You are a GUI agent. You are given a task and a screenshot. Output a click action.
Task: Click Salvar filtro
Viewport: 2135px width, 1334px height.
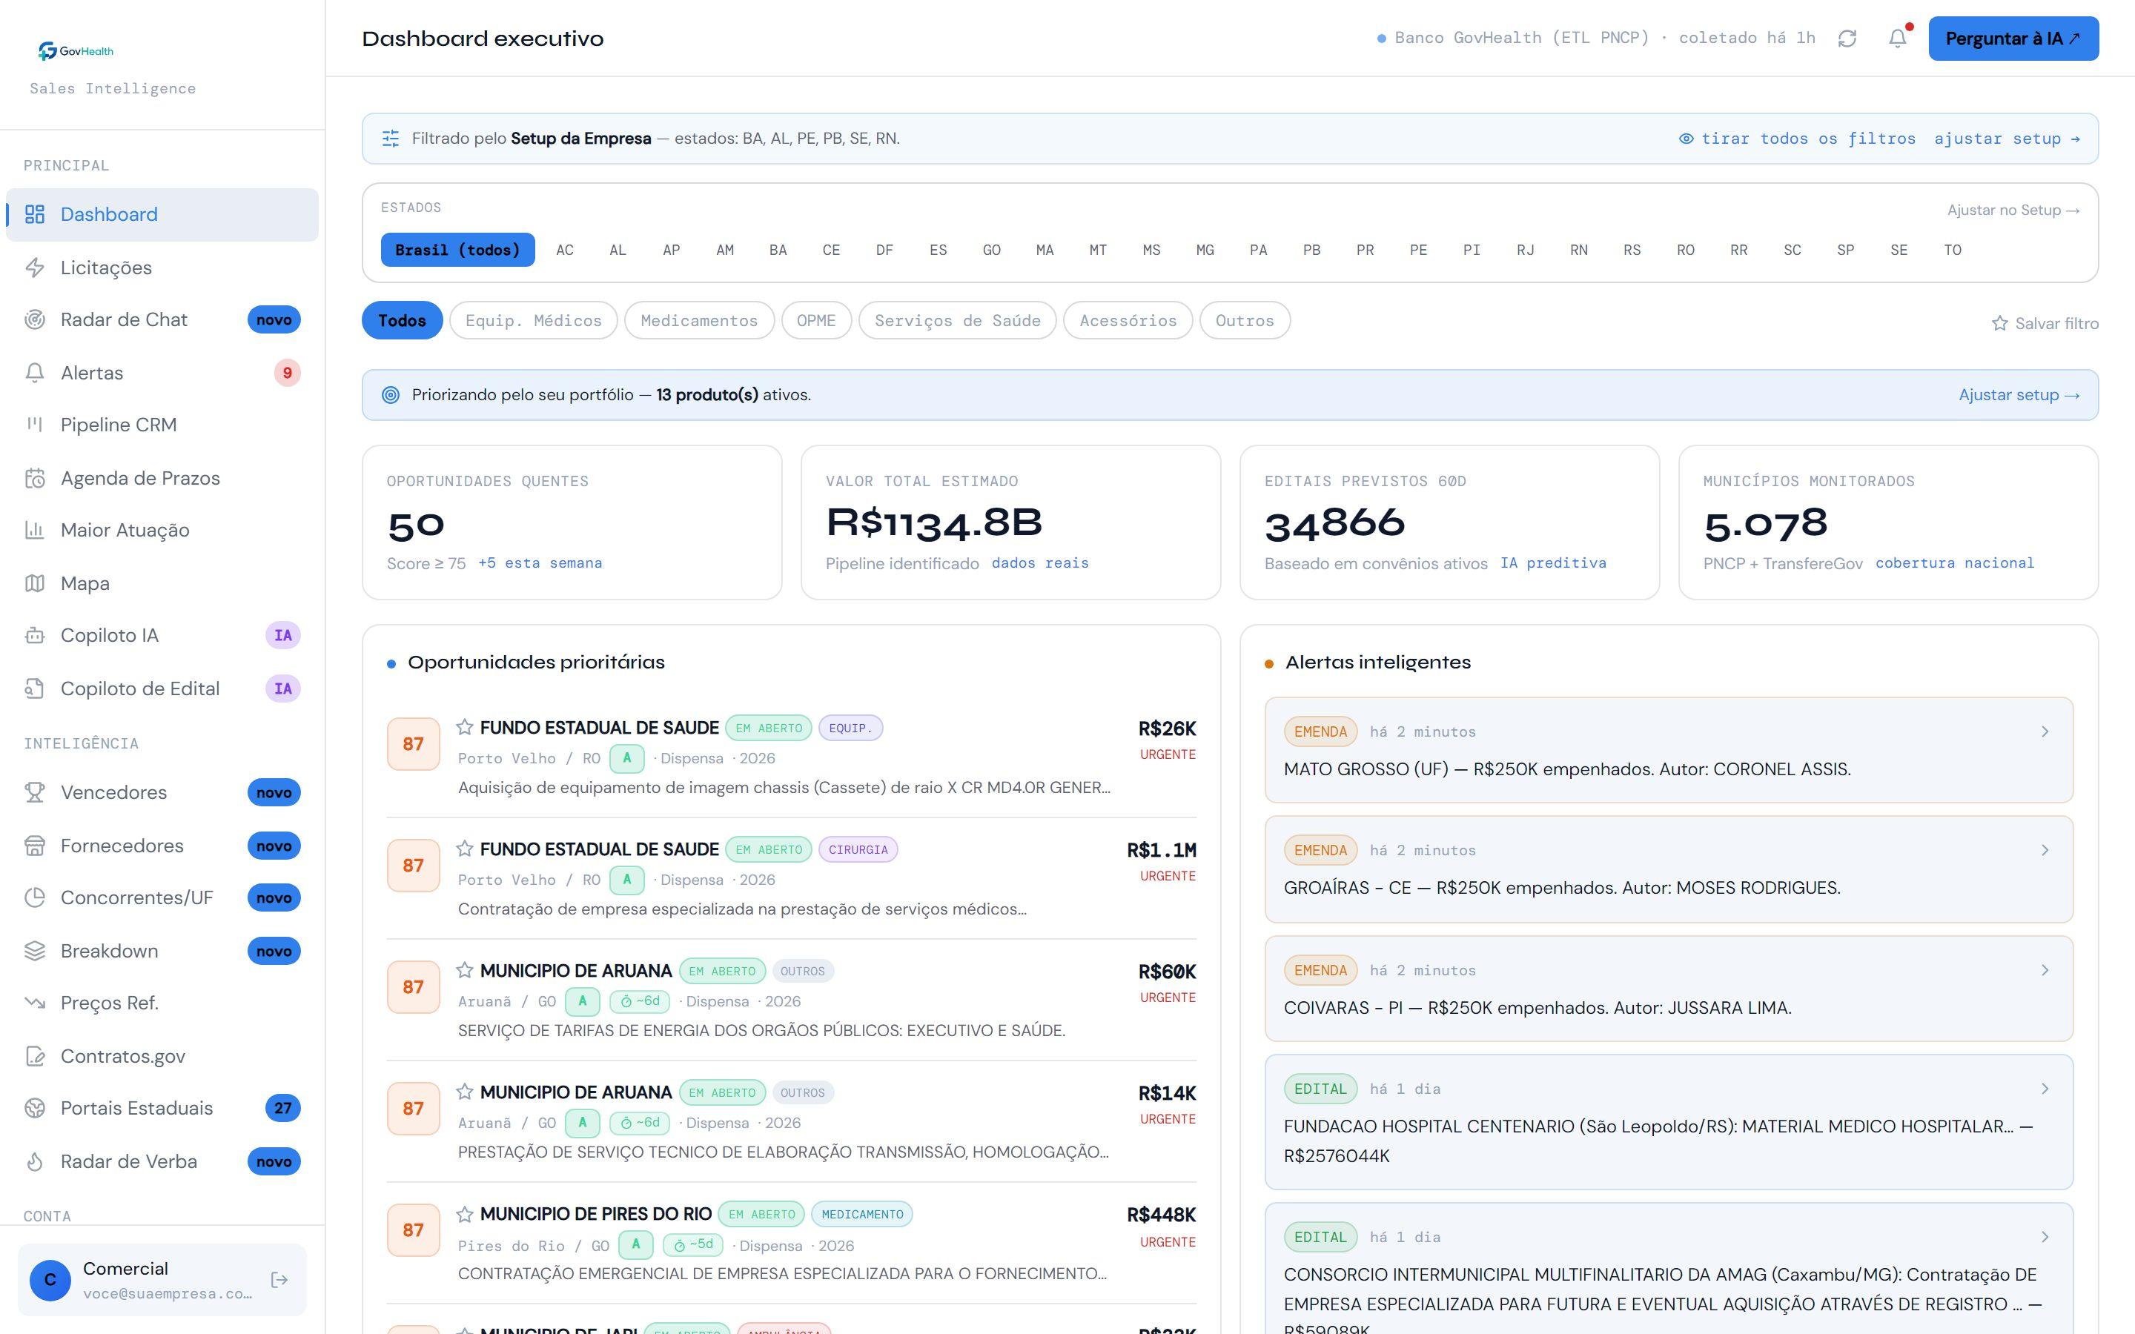tap(2045, 324)
